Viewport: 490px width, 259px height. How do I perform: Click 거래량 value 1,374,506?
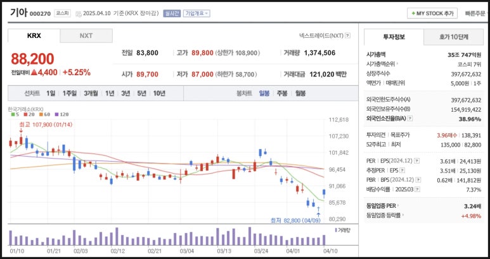pos(319,53)
